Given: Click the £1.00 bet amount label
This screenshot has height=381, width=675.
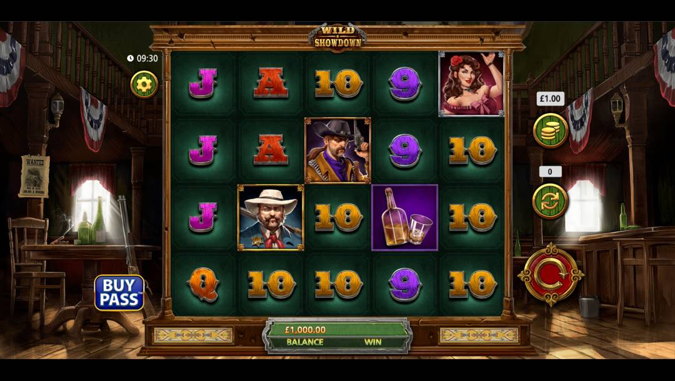Looking at the screenshot, I should click(551, 99).
